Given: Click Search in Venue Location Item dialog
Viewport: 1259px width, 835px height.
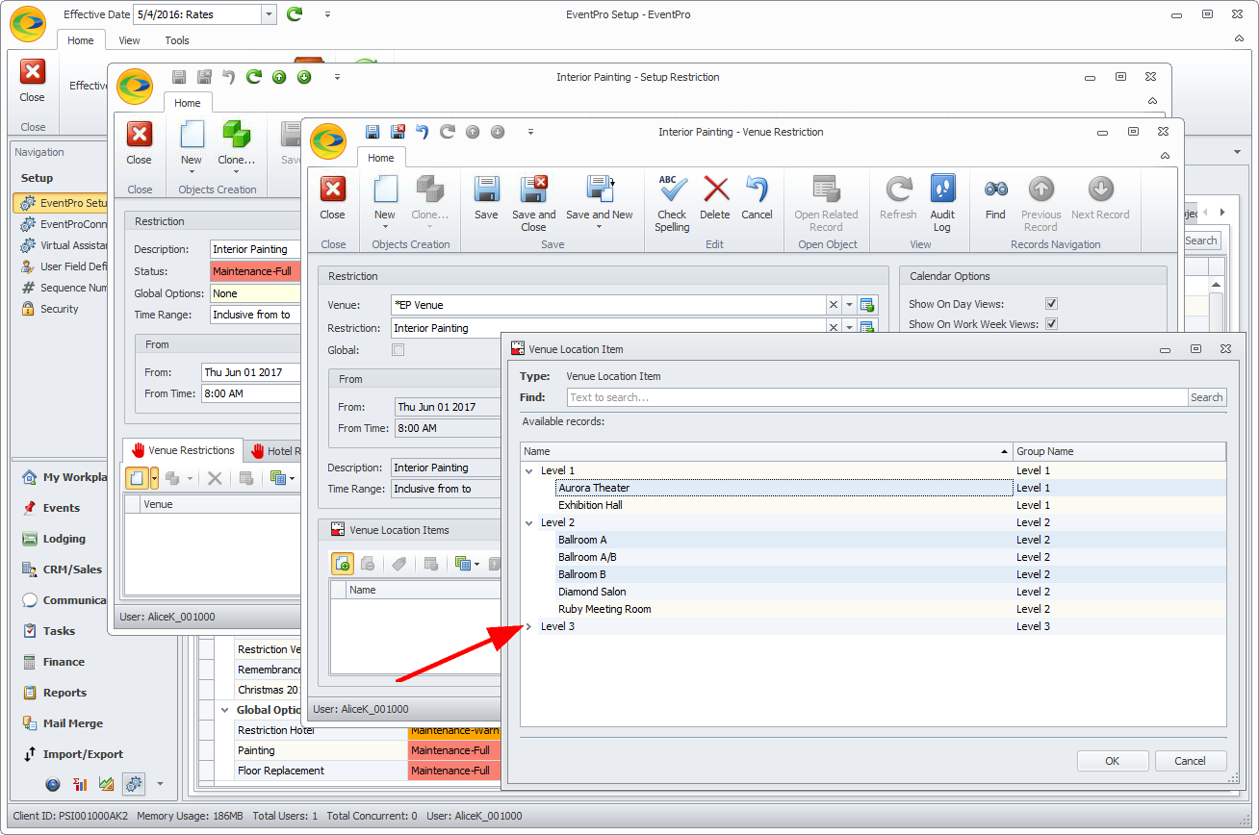Looking at the screenshot, I should pyautogui.click(x=1207, y=397).
